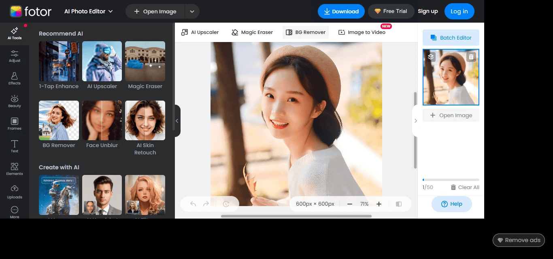Select the 1-Tap Enhance tool thumbnail

pyautogui.click(x=59, y=61)
